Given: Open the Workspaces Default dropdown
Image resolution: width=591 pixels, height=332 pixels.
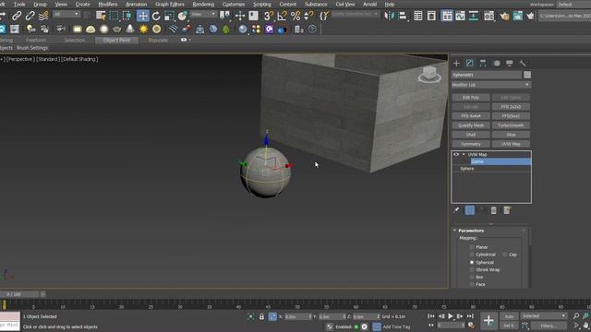Looking at the screenshot, I should tap(573, 5).
